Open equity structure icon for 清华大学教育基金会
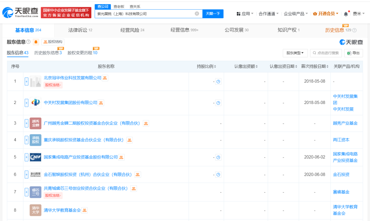Viewport: 370px width, 221px height. [x=85, y=210]
